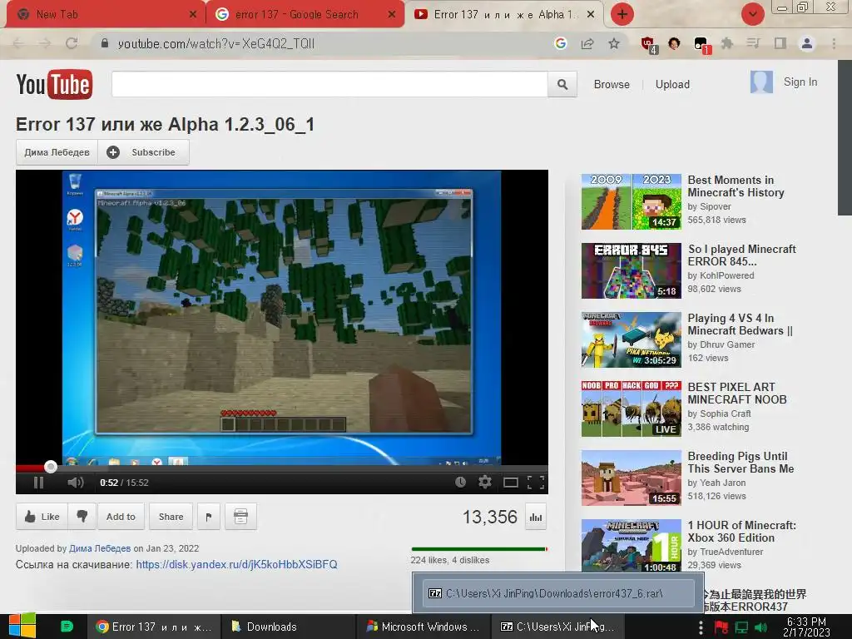Open Chrome profile icon
This screenshot has height=639, width=852.
pos(807,43)
